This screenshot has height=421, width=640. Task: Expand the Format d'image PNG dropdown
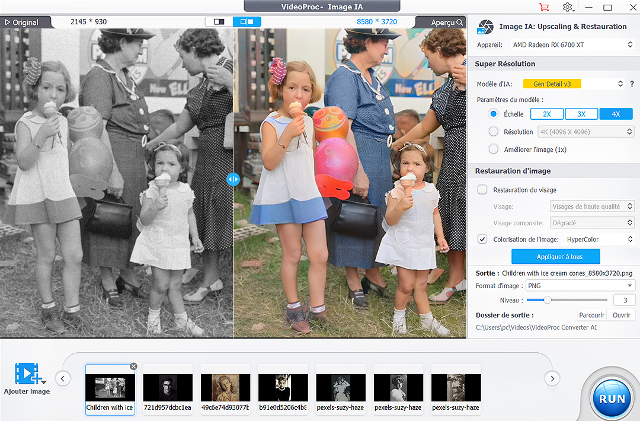click(x=580, y=286)
